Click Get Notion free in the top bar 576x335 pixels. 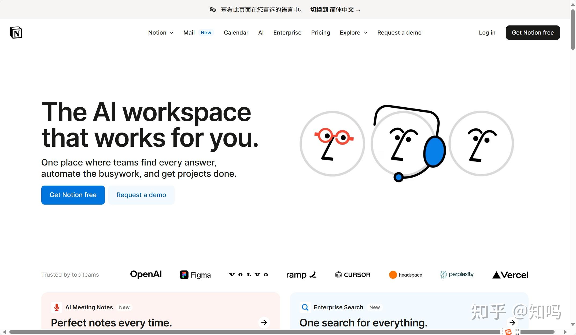pos(533,32)
